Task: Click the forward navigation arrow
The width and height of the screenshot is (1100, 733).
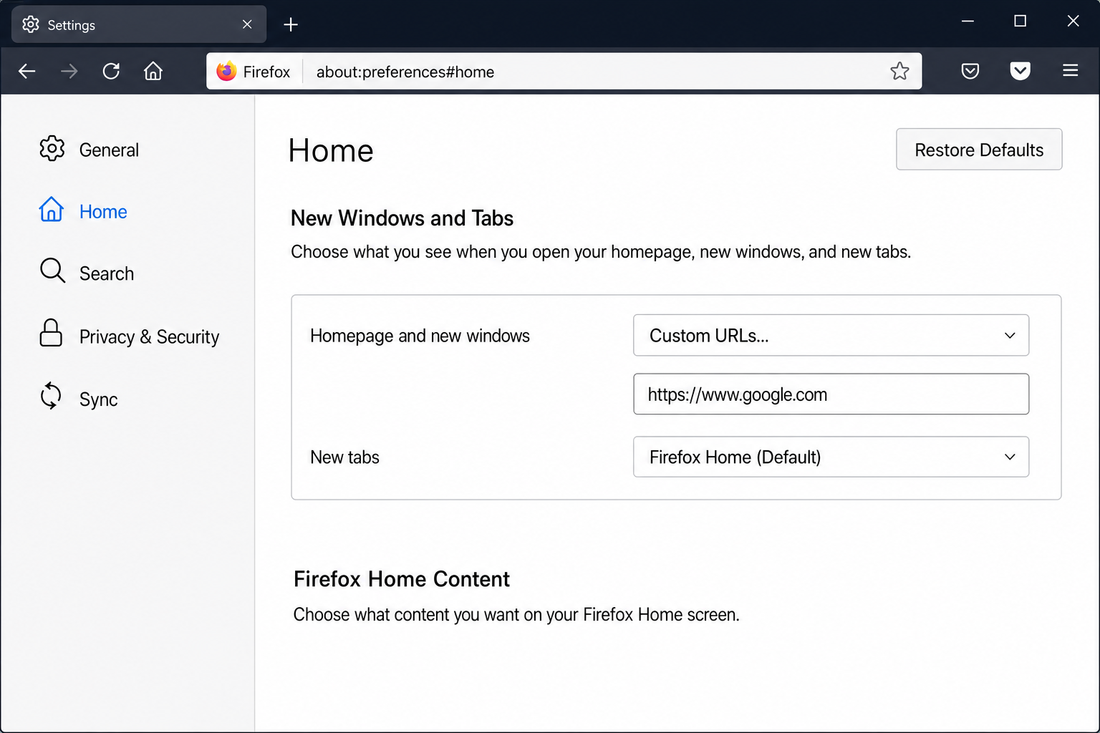Action: [x=69, y=71]
